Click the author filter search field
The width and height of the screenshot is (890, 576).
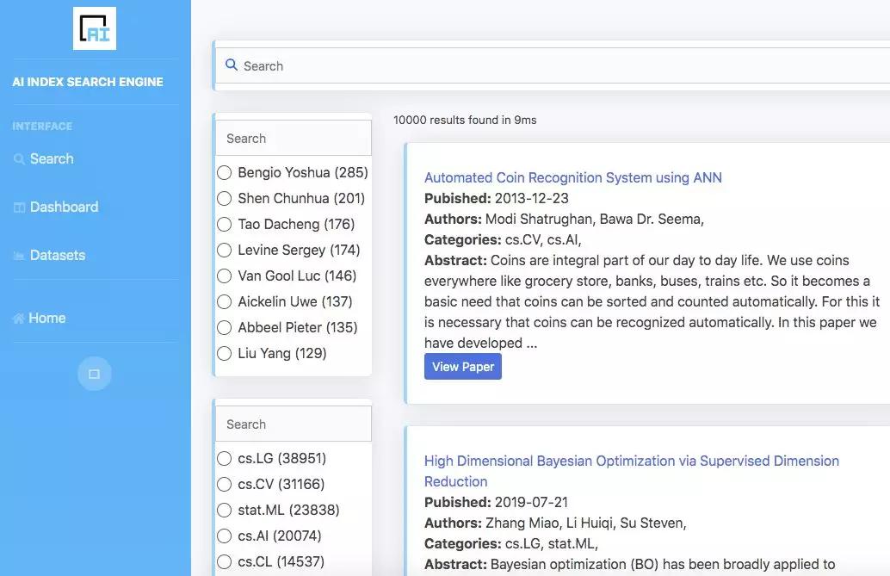294,138
